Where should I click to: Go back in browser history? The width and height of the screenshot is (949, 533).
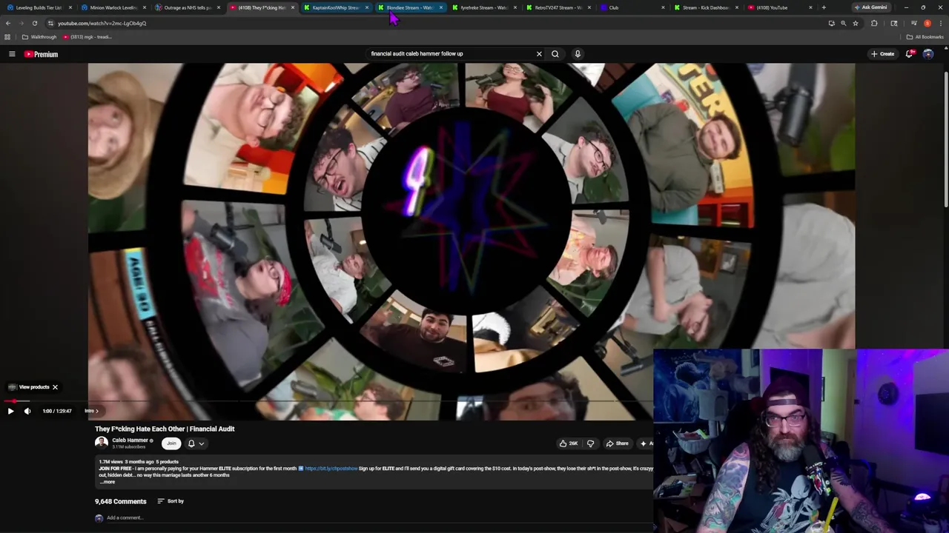[7, 23]
